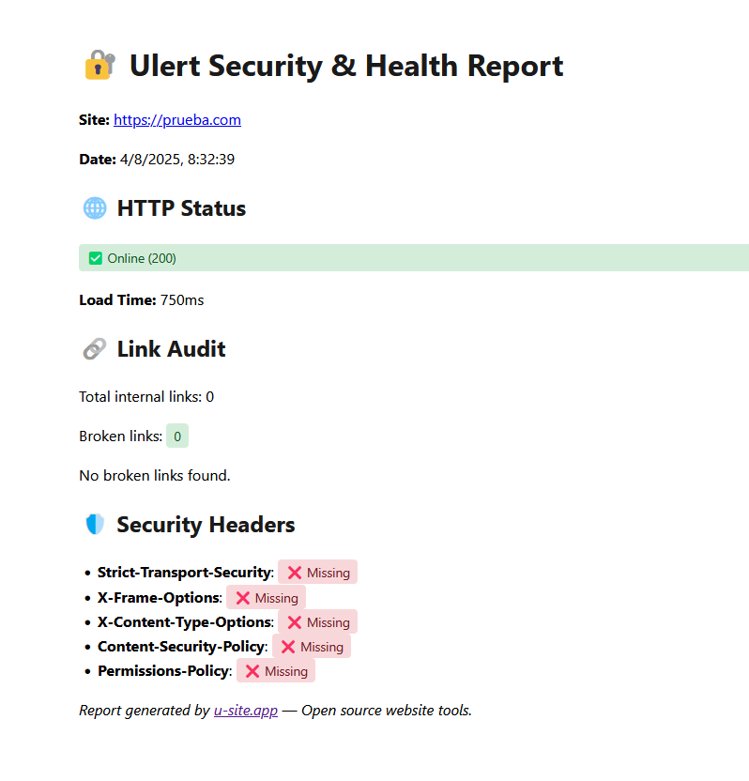Viewport: 749px width, 781px height.
Task: Click the lock icon beside the report title
Action: (x=99, y=66)
